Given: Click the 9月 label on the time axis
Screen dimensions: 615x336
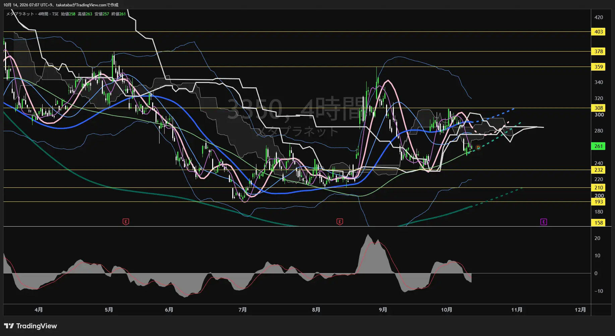Looking at the screenshot, I should [383, 310].
